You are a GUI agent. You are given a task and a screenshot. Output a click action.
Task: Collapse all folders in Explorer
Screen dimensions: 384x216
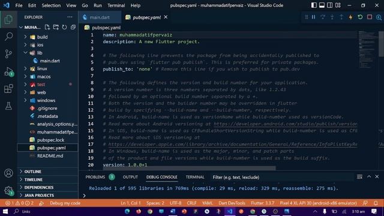coord(73,27)
